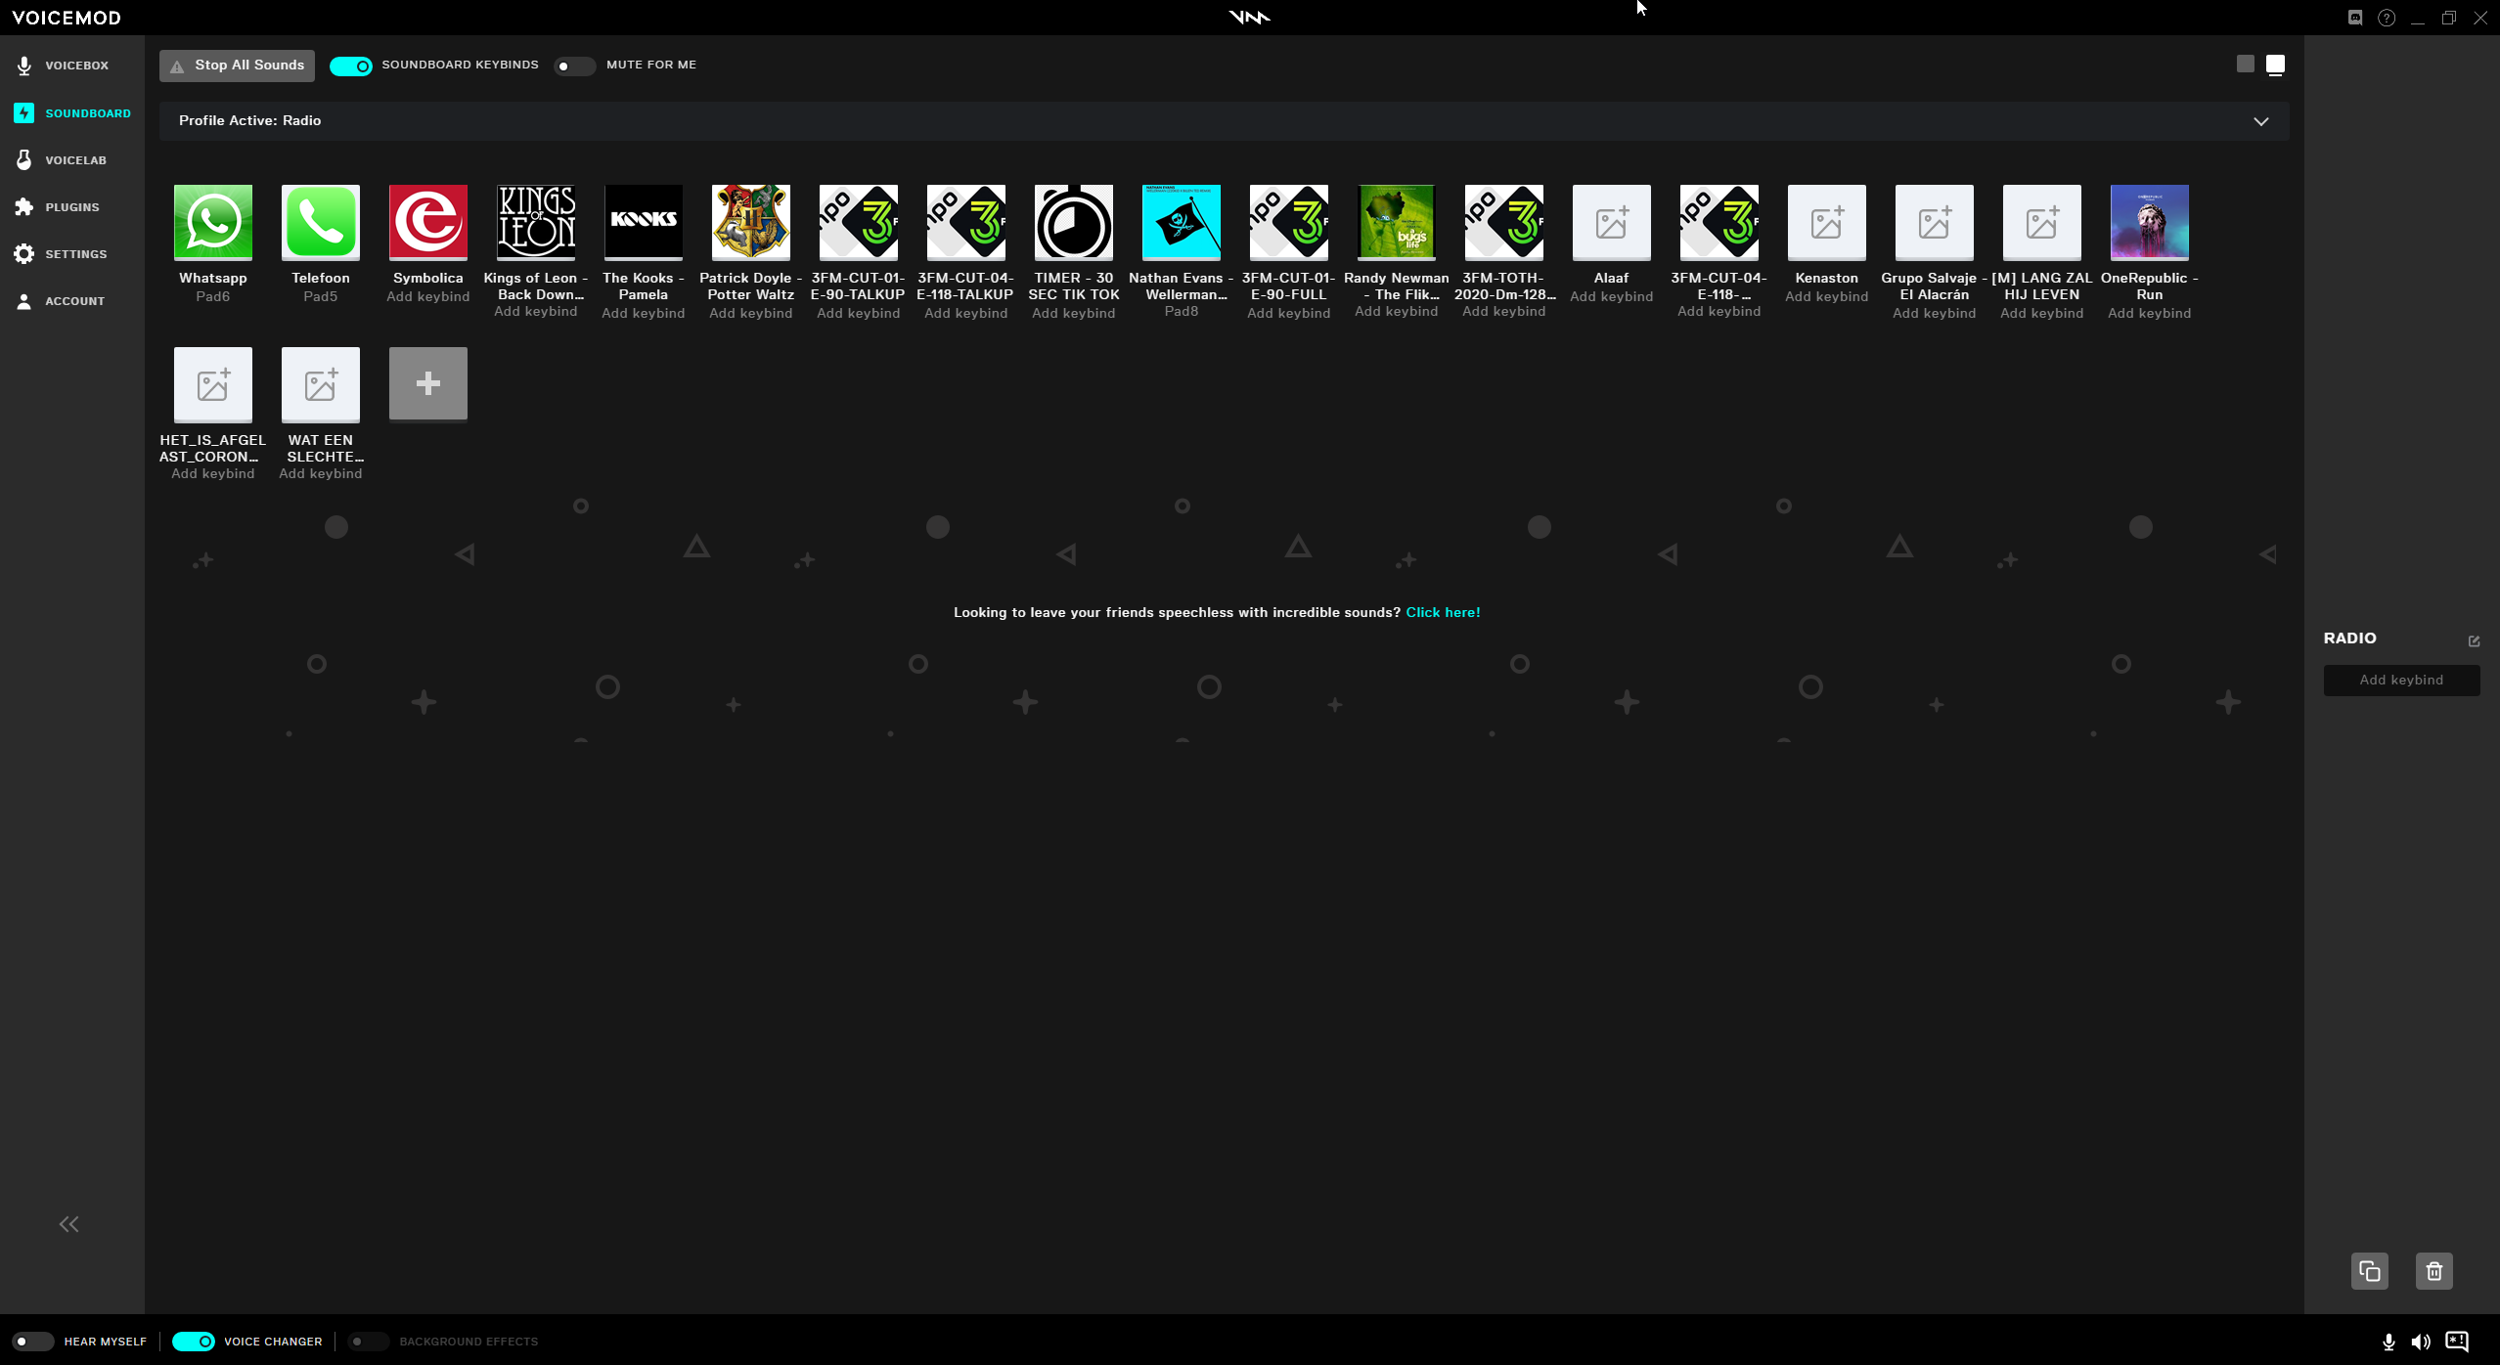Screen dimensions: 2500x1365
Task: Click the duplicate profile icon
Action: pyautogui.click(x=2369, y=1271)
